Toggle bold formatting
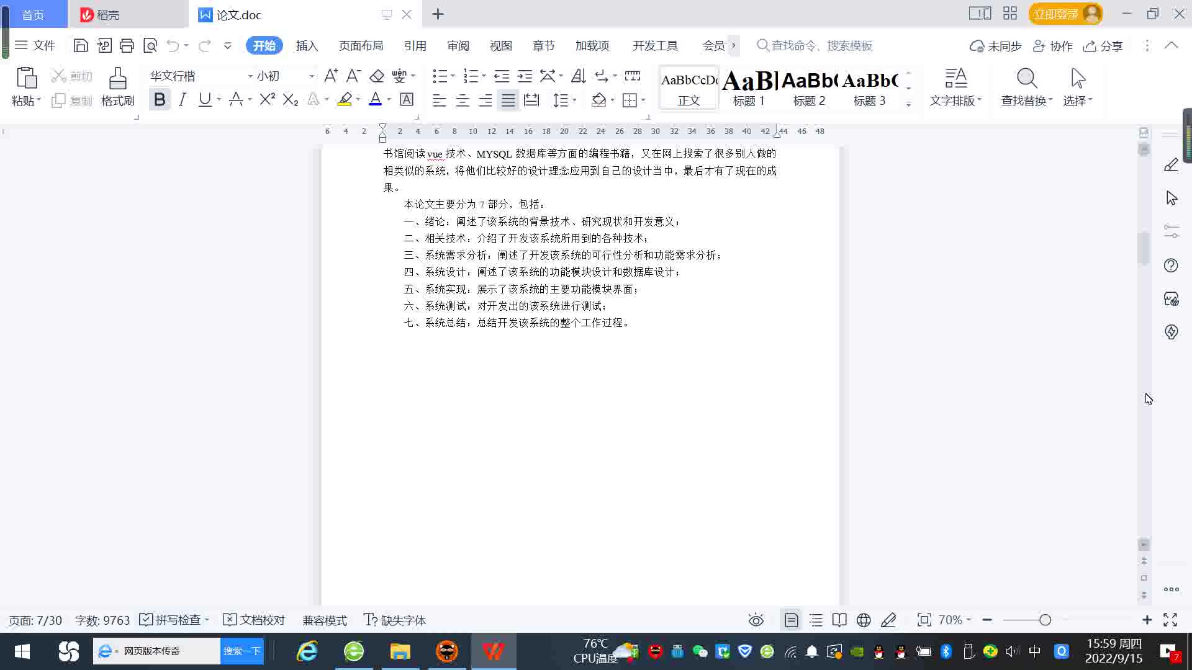 160,99
